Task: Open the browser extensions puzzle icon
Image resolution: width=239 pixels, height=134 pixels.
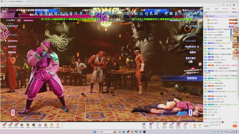Action: coord(223,5)
